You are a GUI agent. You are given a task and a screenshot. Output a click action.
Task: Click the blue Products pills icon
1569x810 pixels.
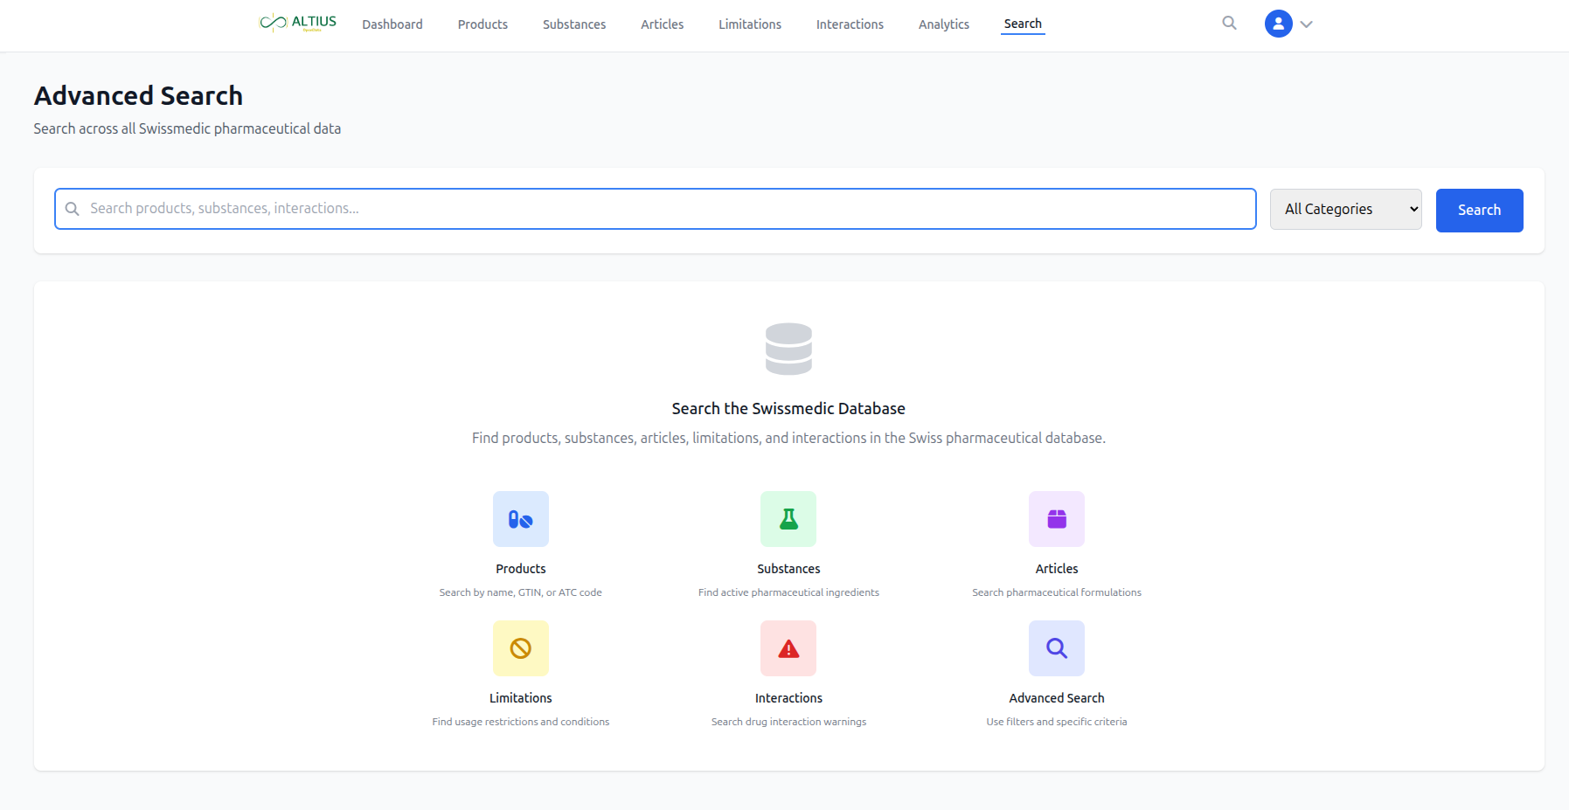[x=520, y=519]
